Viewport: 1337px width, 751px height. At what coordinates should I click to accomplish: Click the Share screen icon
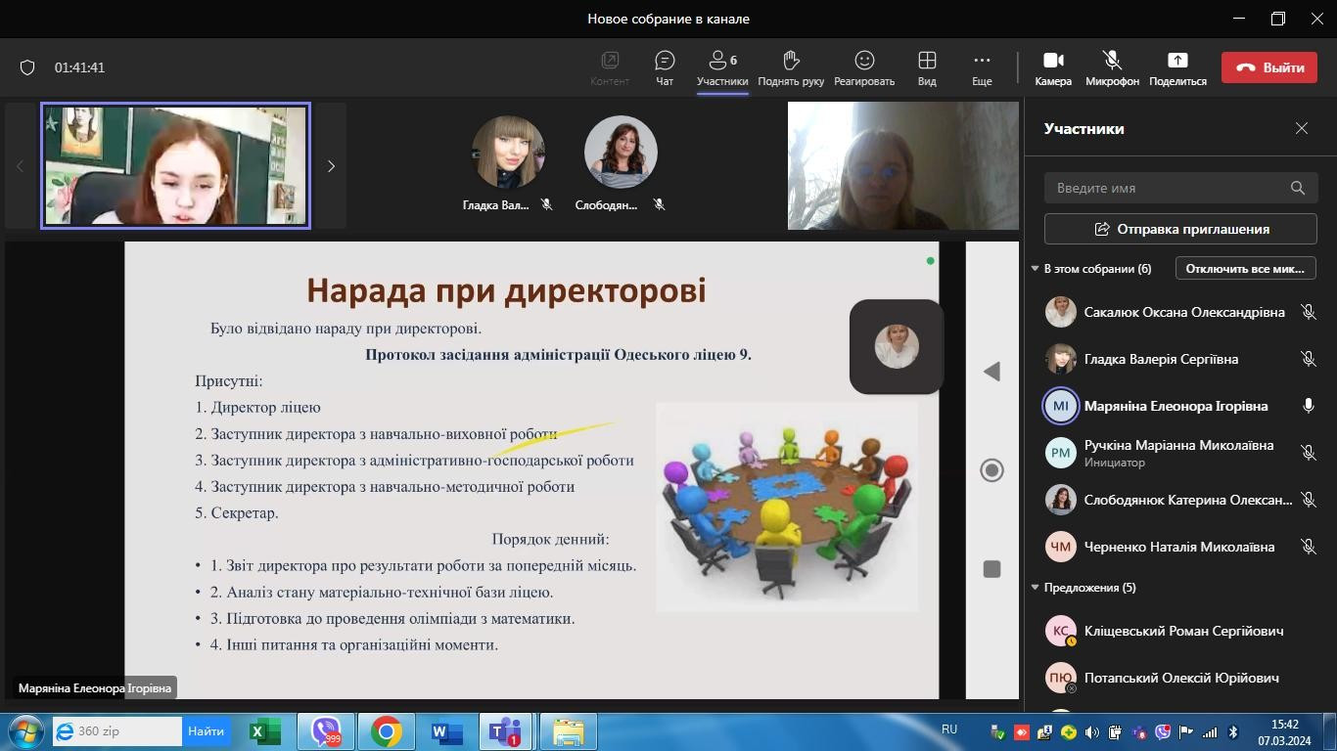(1177, 67)
